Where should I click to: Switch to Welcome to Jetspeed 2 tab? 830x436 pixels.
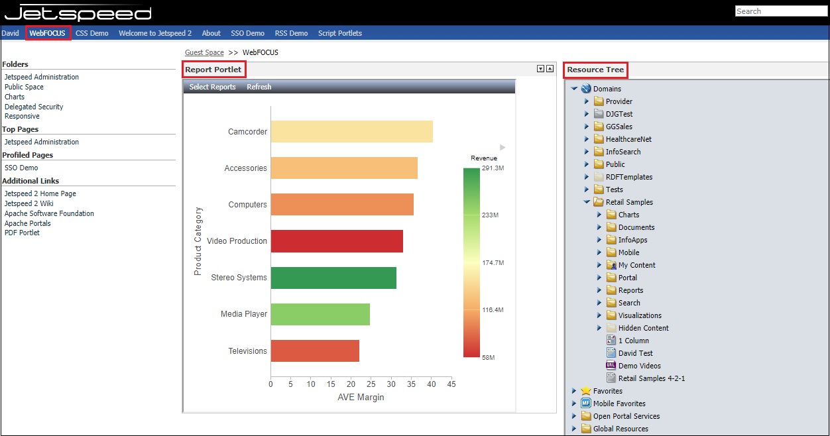155,33
